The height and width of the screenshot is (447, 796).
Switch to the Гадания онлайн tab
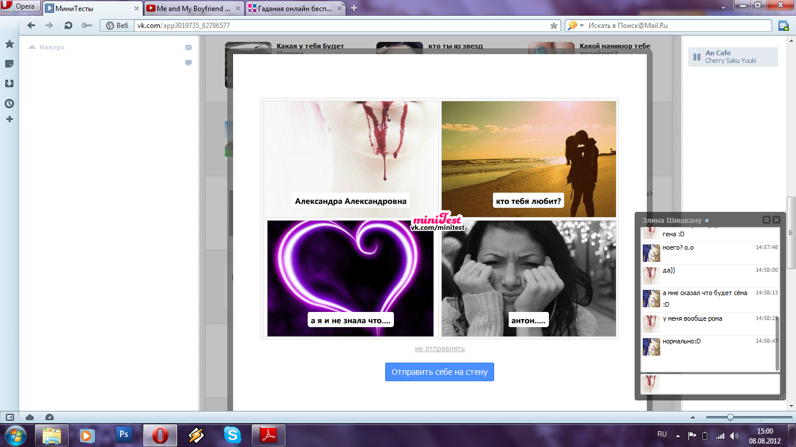pyautogui.click(x=296, y=9)
